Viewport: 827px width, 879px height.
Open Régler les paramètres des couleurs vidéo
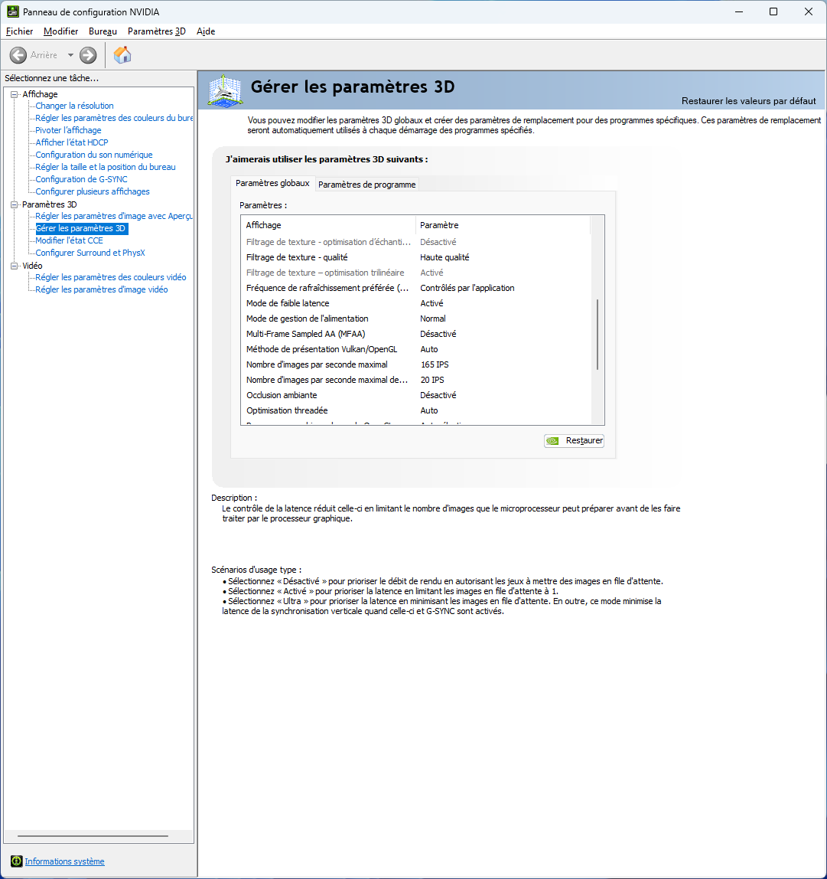[x=110, y=277]
